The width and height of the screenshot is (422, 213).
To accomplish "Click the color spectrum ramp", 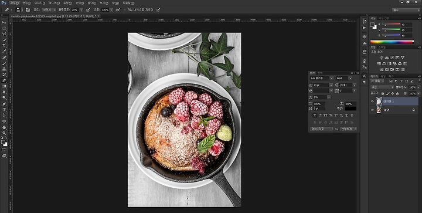I will pos(392,42).
